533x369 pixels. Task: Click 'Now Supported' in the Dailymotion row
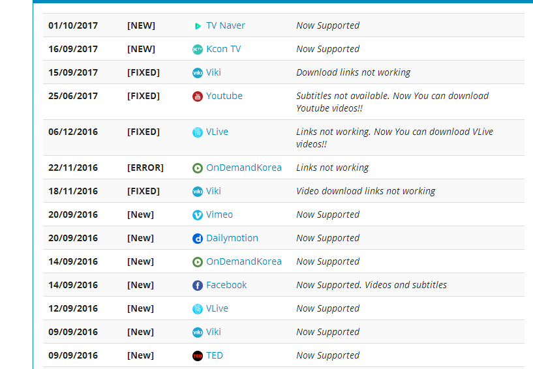328,238
